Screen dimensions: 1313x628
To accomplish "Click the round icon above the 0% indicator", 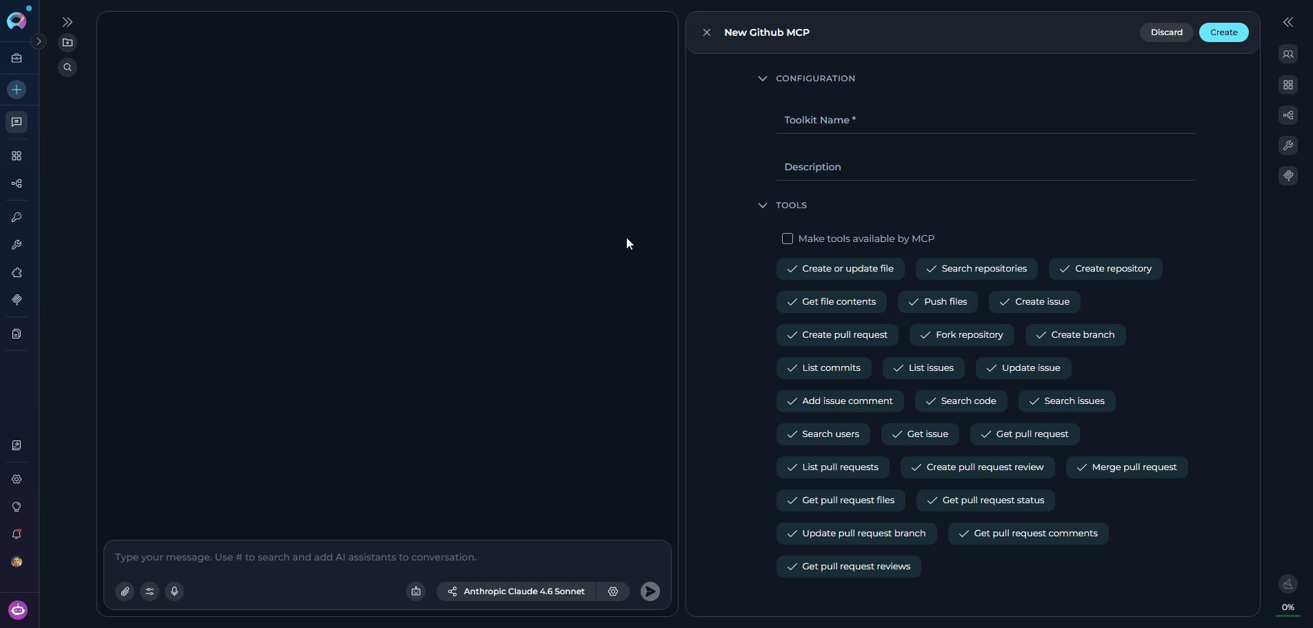I will pyautogui.click(x=1288, y=585).
